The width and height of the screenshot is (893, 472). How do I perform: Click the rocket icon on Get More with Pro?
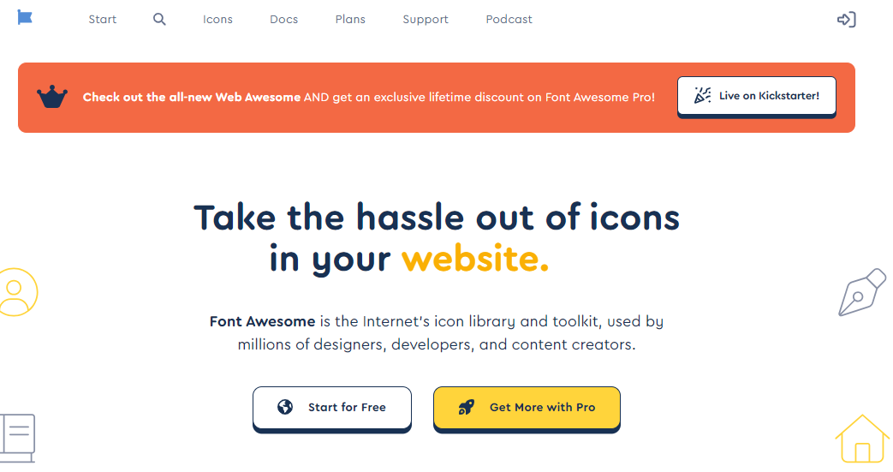pos(467,407)
